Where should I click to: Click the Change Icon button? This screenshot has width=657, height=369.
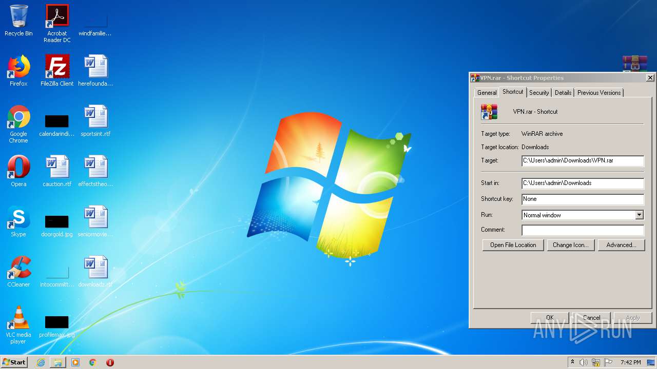pos(570,245)
